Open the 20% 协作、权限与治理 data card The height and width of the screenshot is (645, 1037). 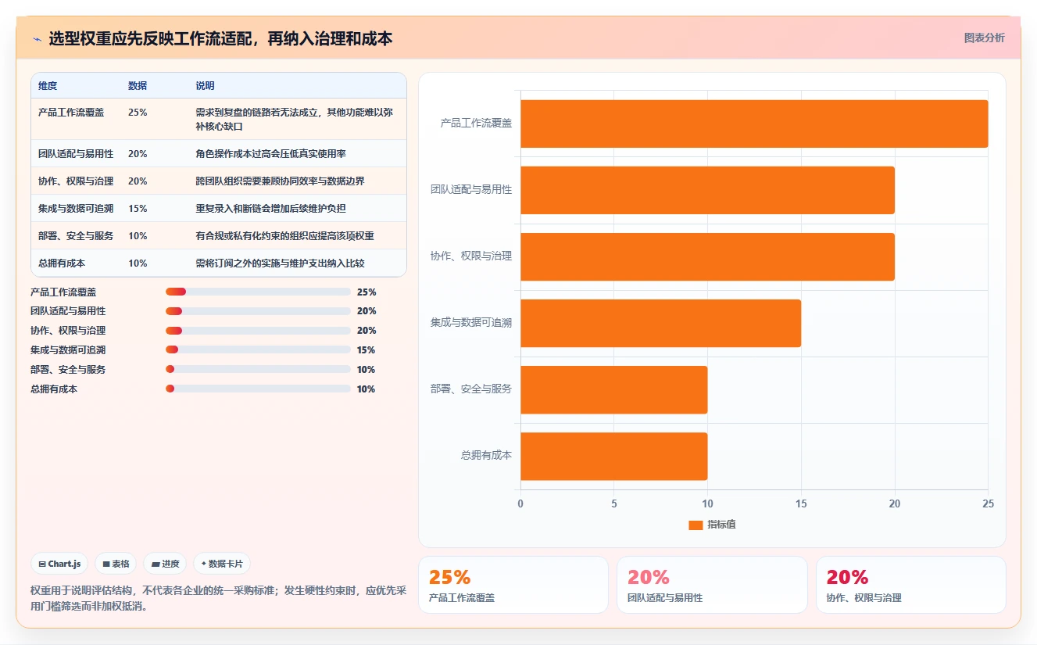(911, 585)
